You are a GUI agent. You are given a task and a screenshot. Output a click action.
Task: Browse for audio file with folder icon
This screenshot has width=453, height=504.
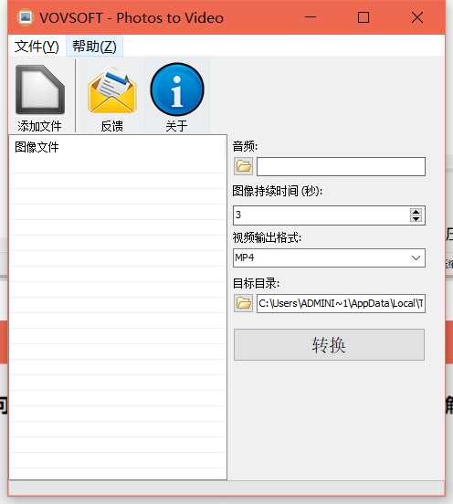click(x=243, y=166)
